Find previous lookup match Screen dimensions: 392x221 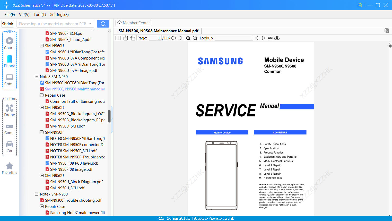[x=257, y=38]
